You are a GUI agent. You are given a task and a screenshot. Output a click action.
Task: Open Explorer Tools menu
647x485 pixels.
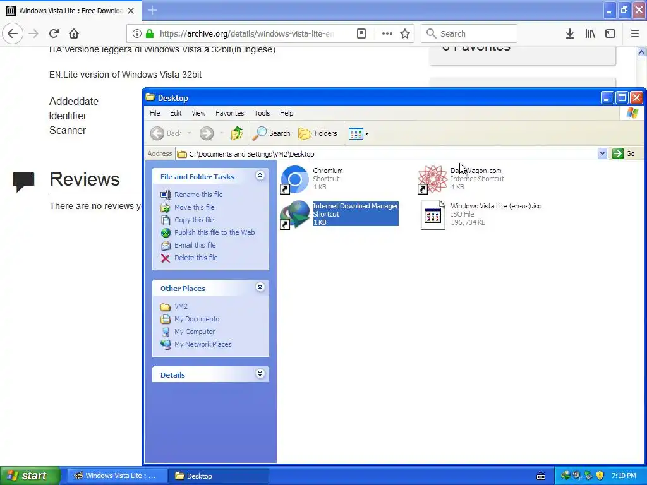coord(262,113)
